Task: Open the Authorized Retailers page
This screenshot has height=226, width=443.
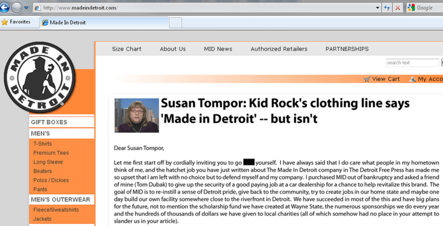Action: tap(279, 49)
